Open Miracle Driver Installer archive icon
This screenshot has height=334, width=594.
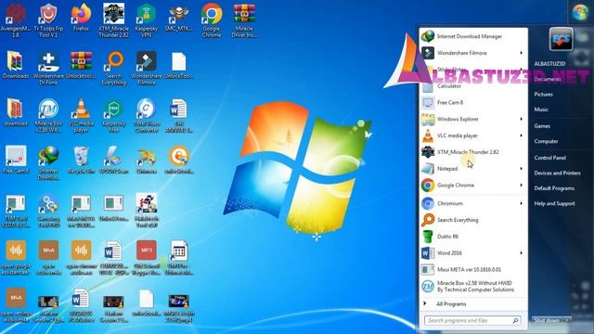tap(244, 19)
